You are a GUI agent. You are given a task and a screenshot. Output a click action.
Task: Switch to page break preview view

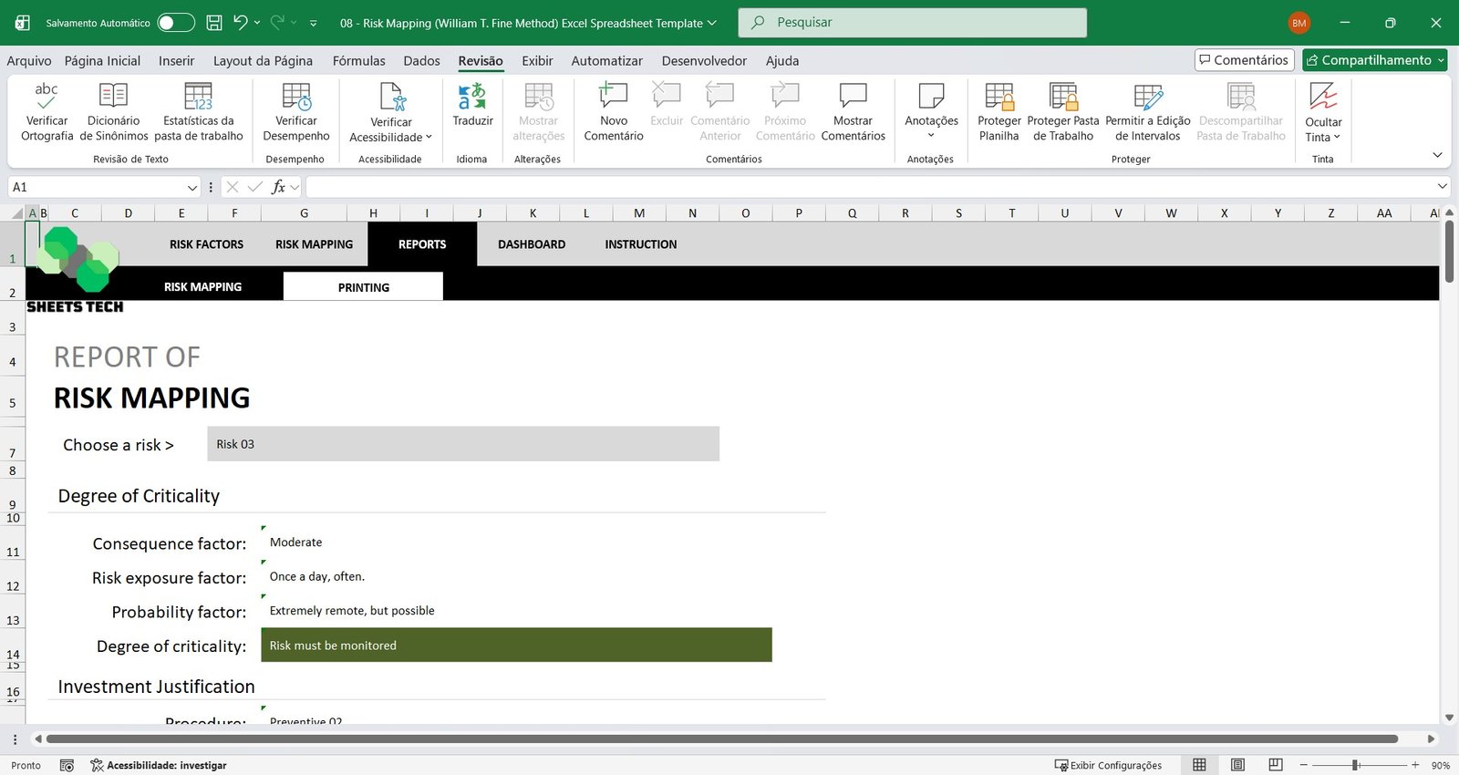click(x=1276, y=765)
